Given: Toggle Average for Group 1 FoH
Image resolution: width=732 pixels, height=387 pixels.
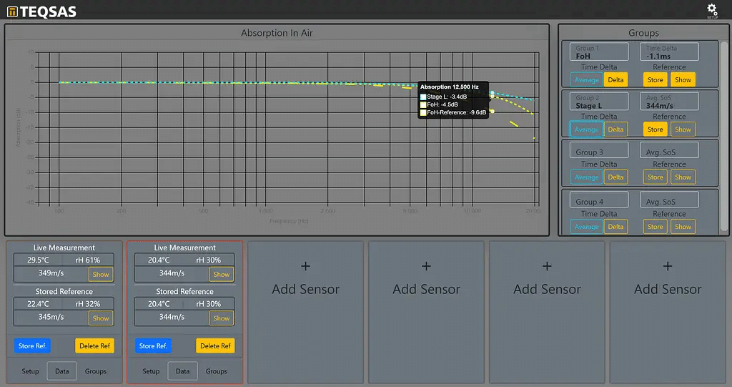Looking at the screenshot, I should click(586, 80).
